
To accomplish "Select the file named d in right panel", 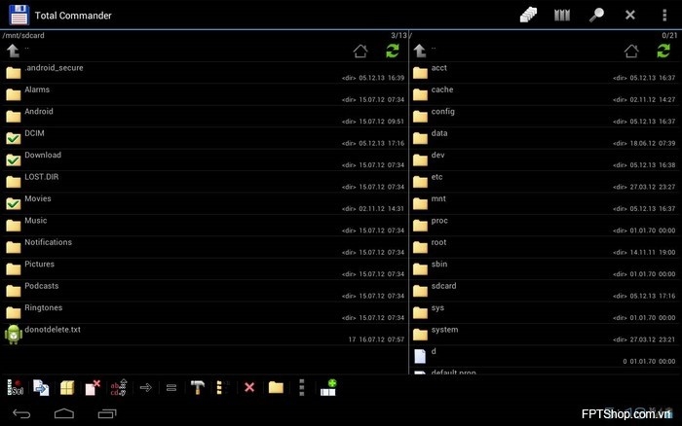I will (545, 356).
